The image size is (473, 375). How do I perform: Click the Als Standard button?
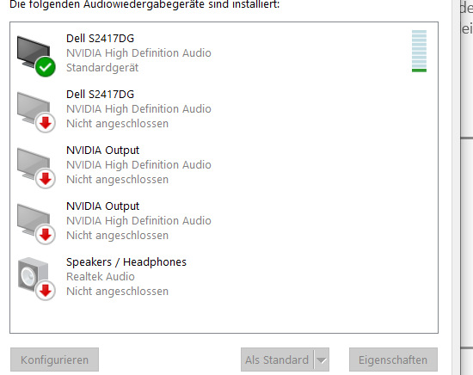(x=277, y=360)
